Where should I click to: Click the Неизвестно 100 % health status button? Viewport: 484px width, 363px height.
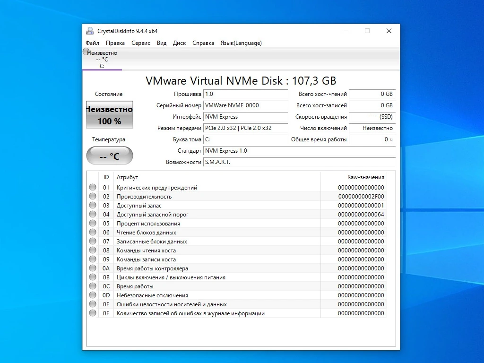pos(110,115)
